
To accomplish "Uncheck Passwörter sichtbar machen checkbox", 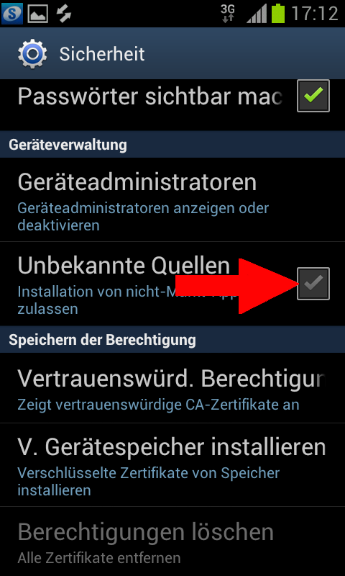I will coord(313,96).
